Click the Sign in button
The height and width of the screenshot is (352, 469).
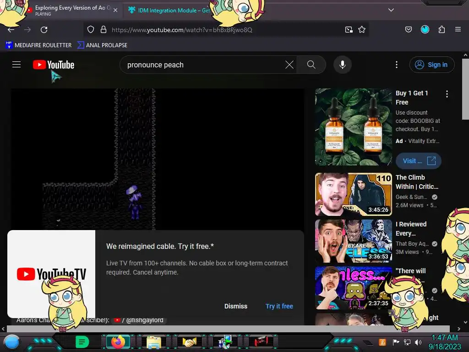pyautogui.click(x=432, y=65)
